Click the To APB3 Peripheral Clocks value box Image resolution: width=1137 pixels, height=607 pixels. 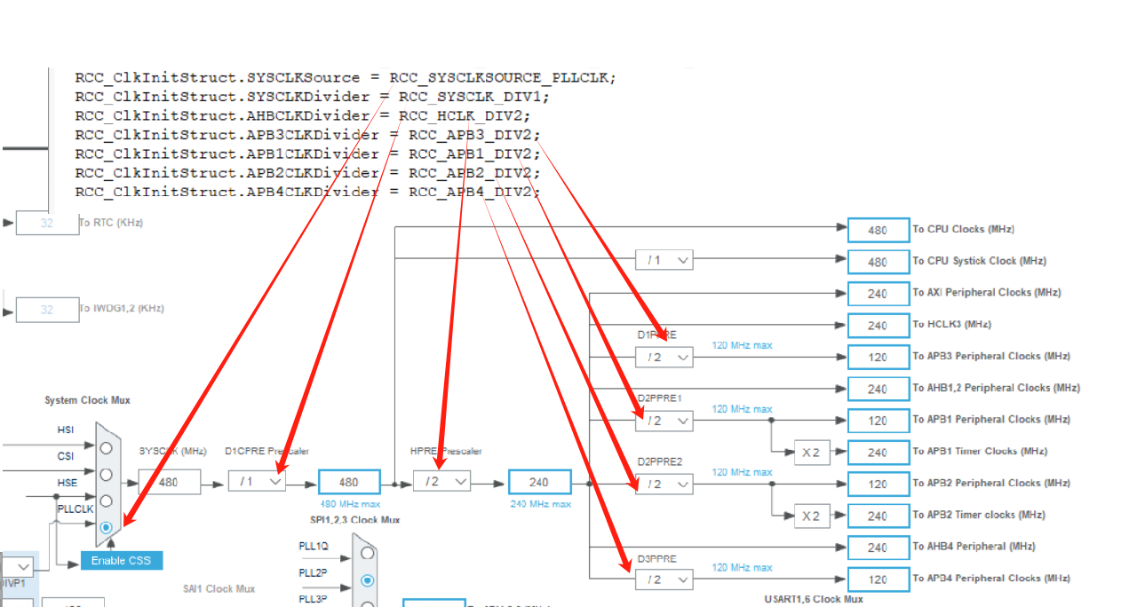coord(879,357)
